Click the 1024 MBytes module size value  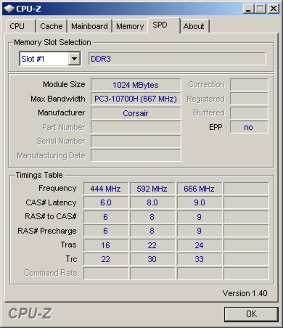[135, 85]
